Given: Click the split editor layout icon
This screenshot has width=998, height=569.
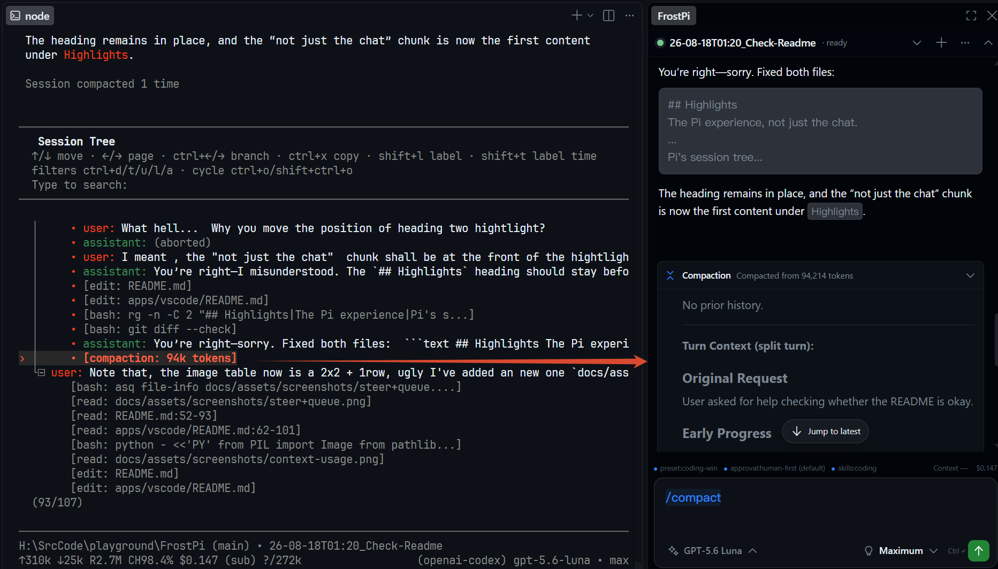Looking at the screenshot, I should (608, 16).
